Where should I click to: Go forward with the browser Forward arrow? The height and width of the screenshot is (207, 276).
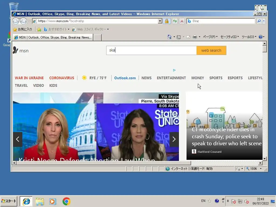point(23,21)
